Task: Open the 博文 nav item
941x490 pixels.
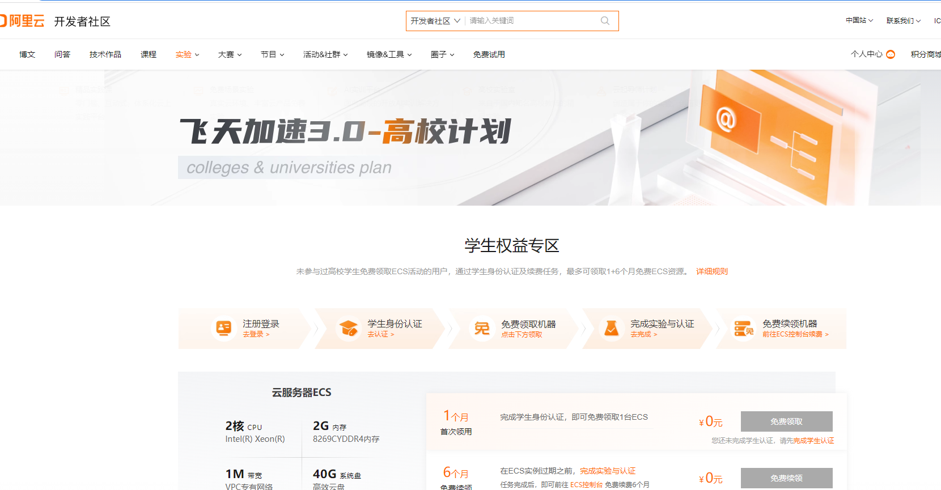Action: (27, 54)
